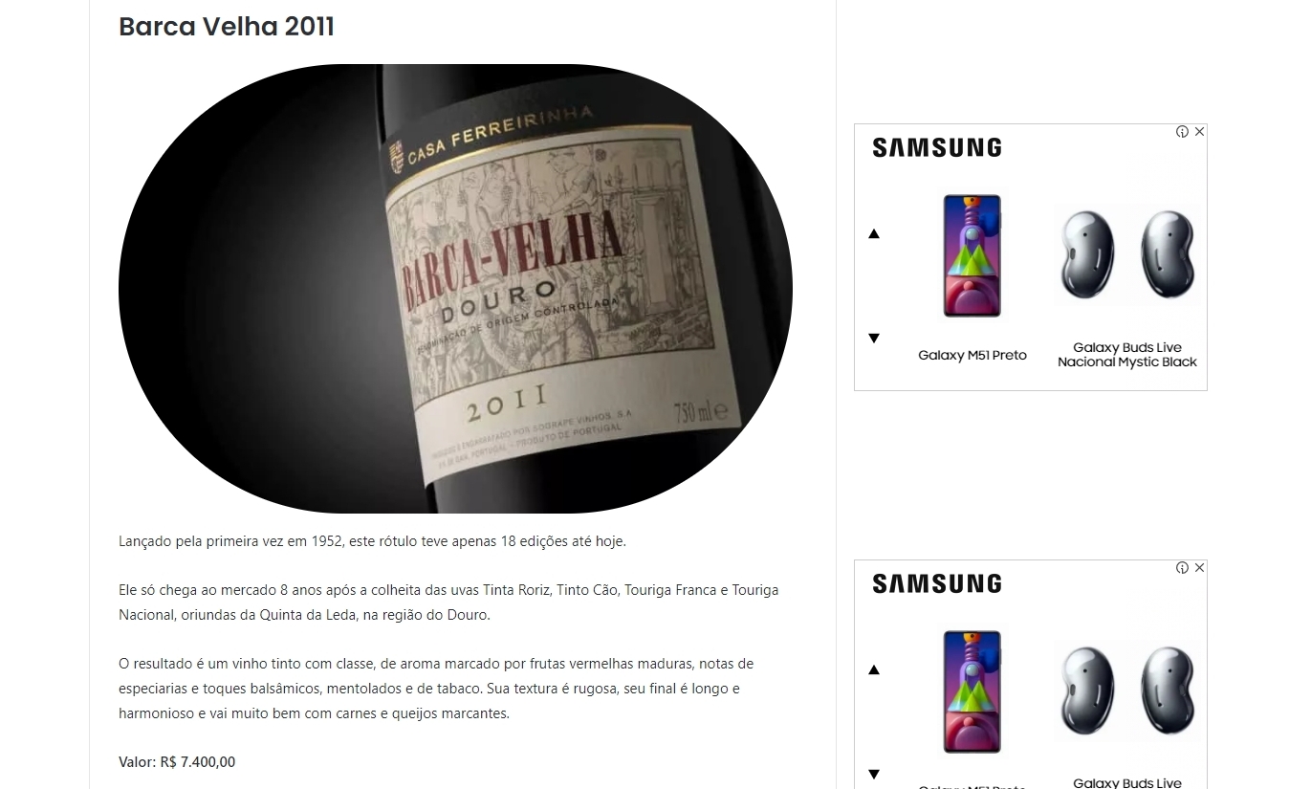This screenshot has height=789, width=1289.
Task: Click the Barca Velha 2011 heading
Action: coord(227,27)
